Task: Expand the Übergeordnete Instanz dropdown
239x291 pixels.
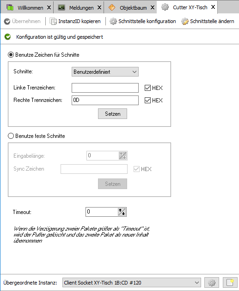Action: pyautogui.click(x=131, y=283)
